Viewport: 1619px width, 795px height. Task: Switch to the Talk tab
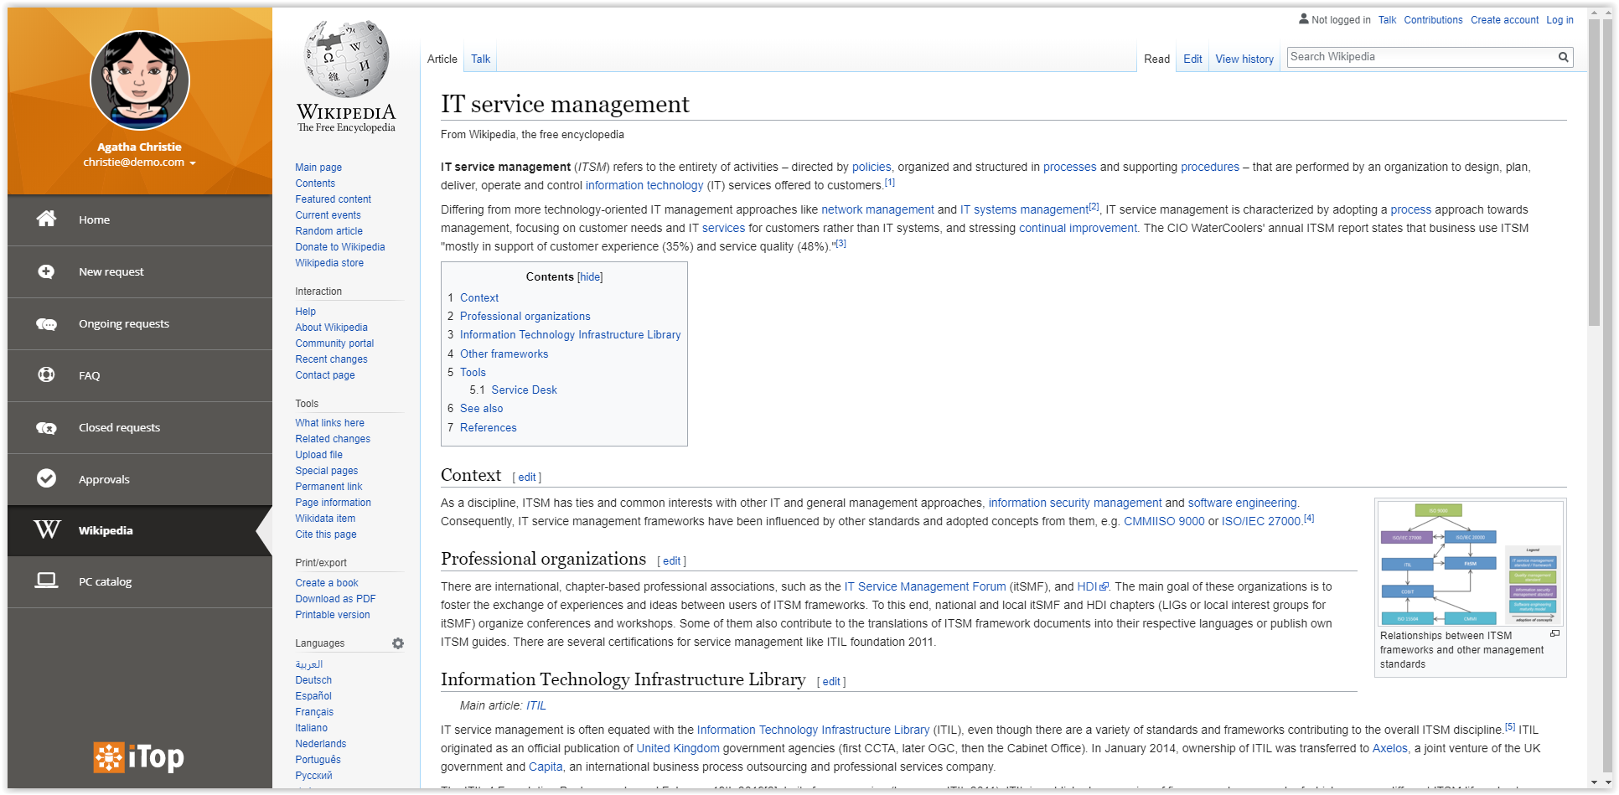[x=480, y=59]
